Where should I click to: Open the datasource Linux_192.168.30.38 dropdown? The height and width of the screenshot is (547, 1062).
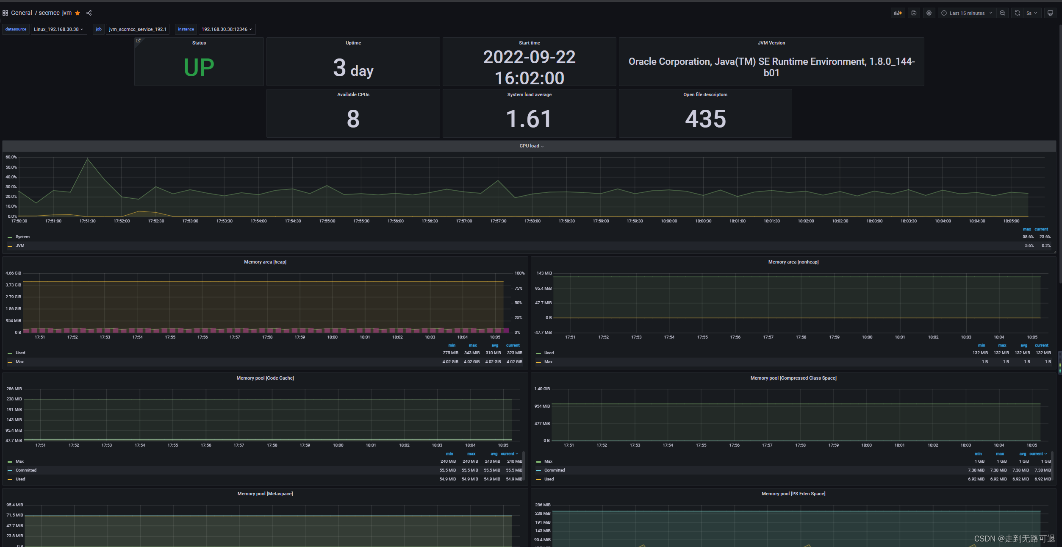(x=59, y=29)
